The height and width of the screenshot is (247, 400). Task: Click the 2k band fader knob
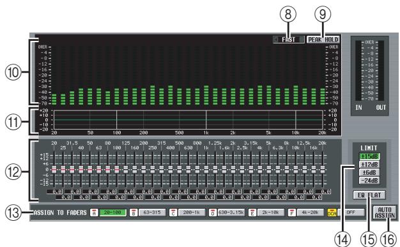coord(233,170)
